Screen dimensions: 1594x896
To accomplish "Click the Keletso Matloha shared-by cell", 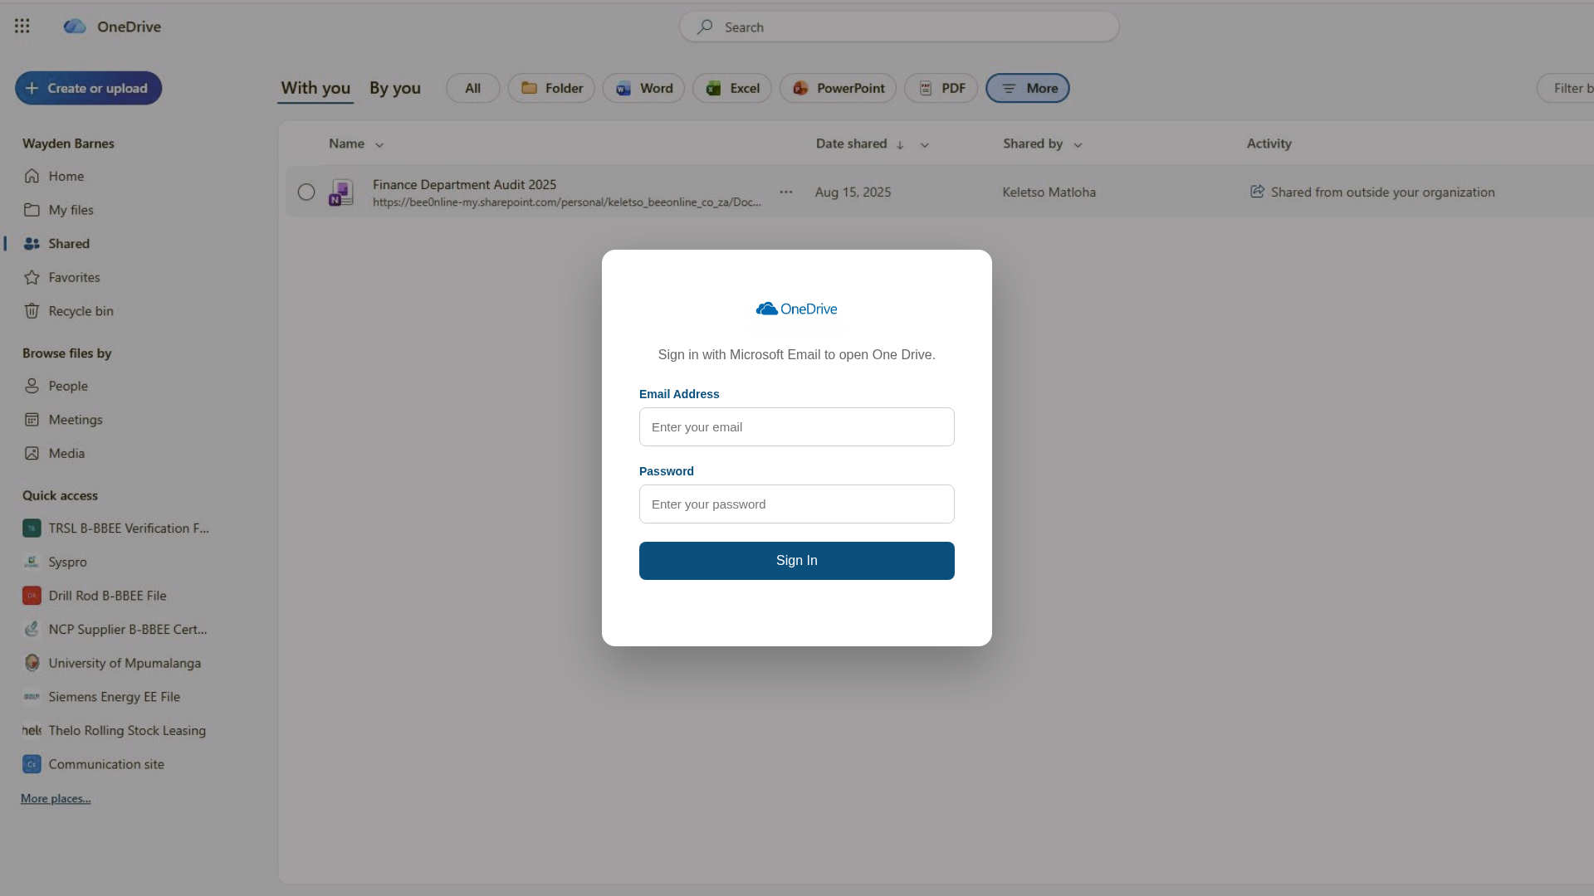I will [x=1049, y=192].
